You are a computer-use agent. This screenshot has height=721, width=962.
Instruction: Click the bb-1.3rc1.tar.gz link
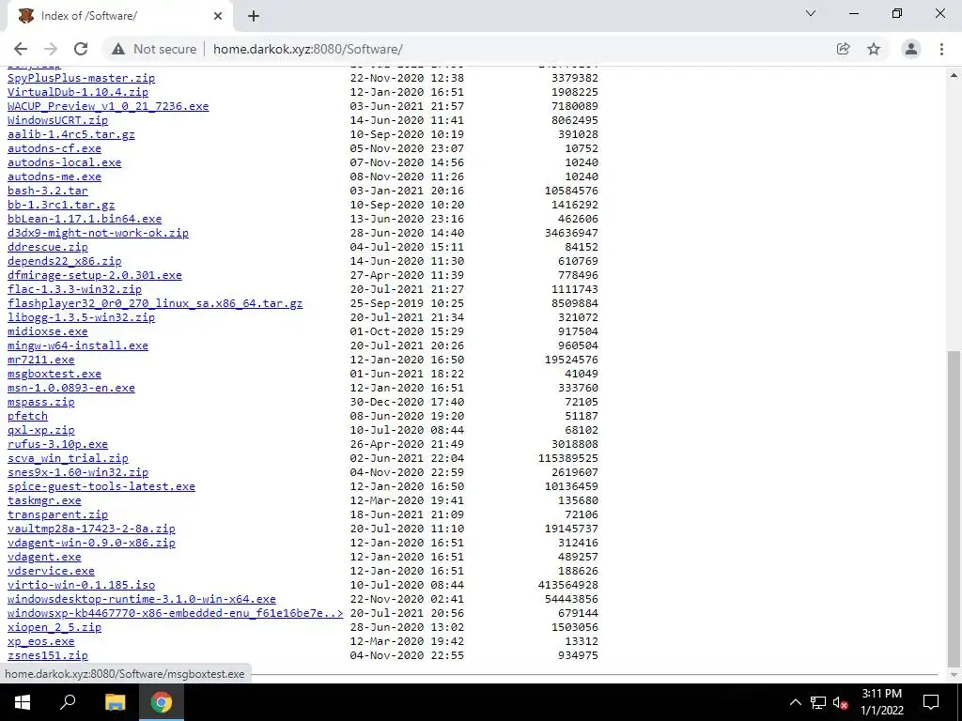coord(61,205)
